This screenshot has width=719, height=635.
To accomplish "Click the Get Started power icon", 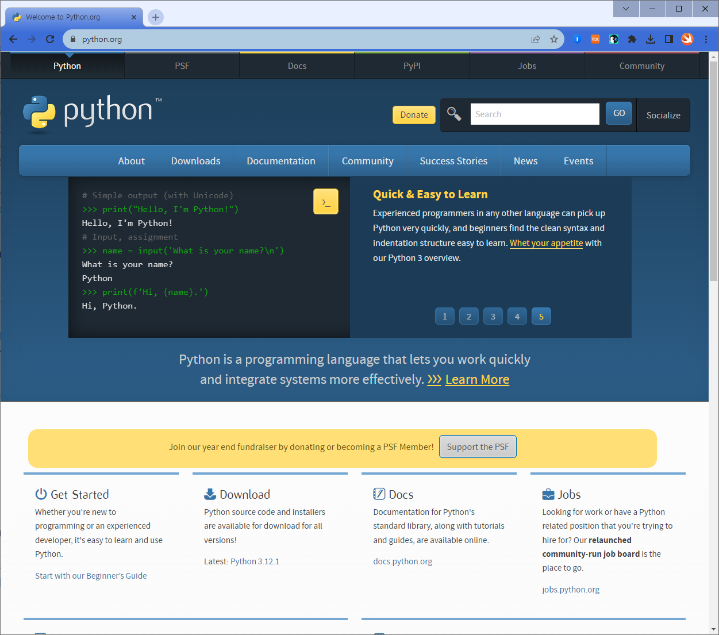I will point(41,494).
